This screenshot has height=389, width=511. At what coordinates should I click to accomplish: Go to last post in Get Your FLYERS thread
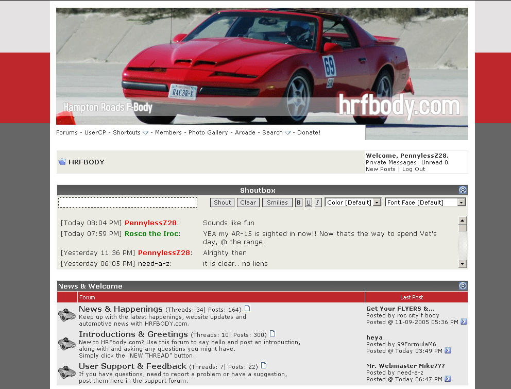click(463, 322)
